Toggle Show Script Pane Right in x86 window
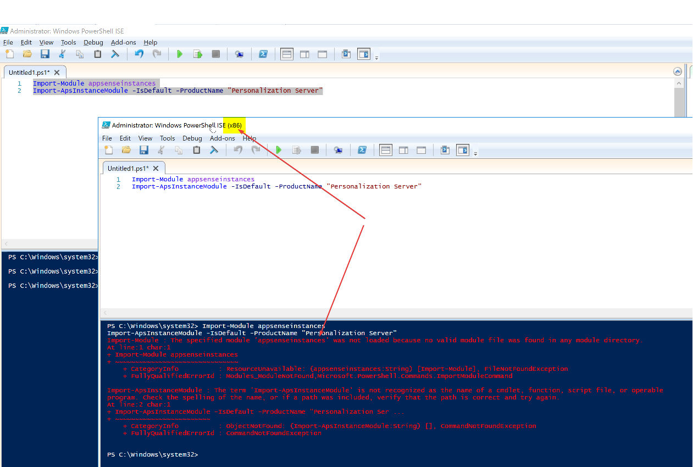693x467 pixels. [x=403, y=150]
